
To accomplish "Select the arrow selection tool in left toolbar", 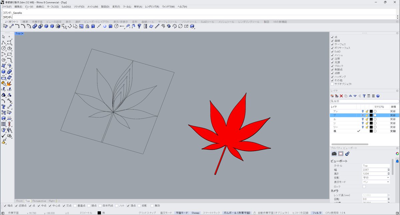I will click(x=3, y=37).
